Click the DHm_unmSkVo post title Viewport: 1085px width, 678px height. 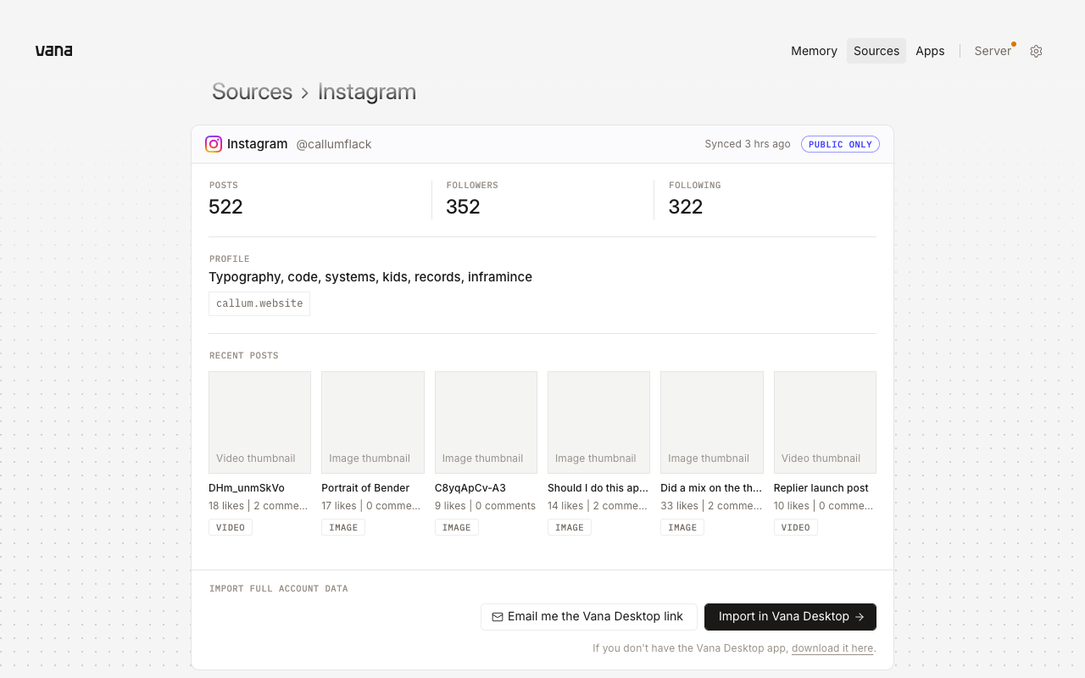pos(247,488)
